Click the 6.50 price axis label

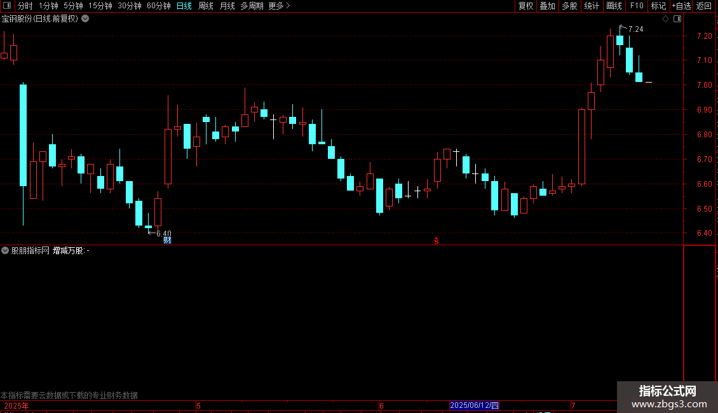[x=704, y=209]
